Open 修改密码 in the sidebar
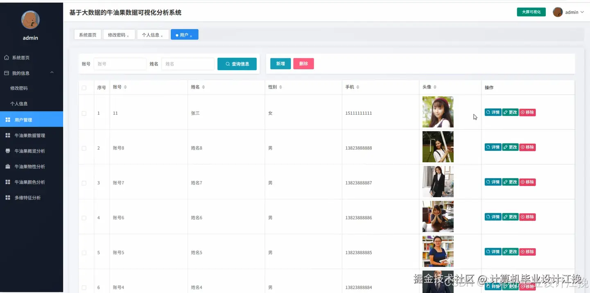This screenshot has height=293, width=590. tap(19, 88)
